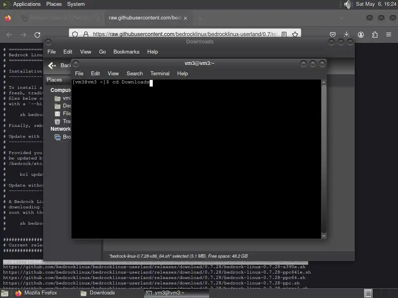Click the terminal vertical scrollbar track
The height and width of the screenshot is (298, 398).
324,159
